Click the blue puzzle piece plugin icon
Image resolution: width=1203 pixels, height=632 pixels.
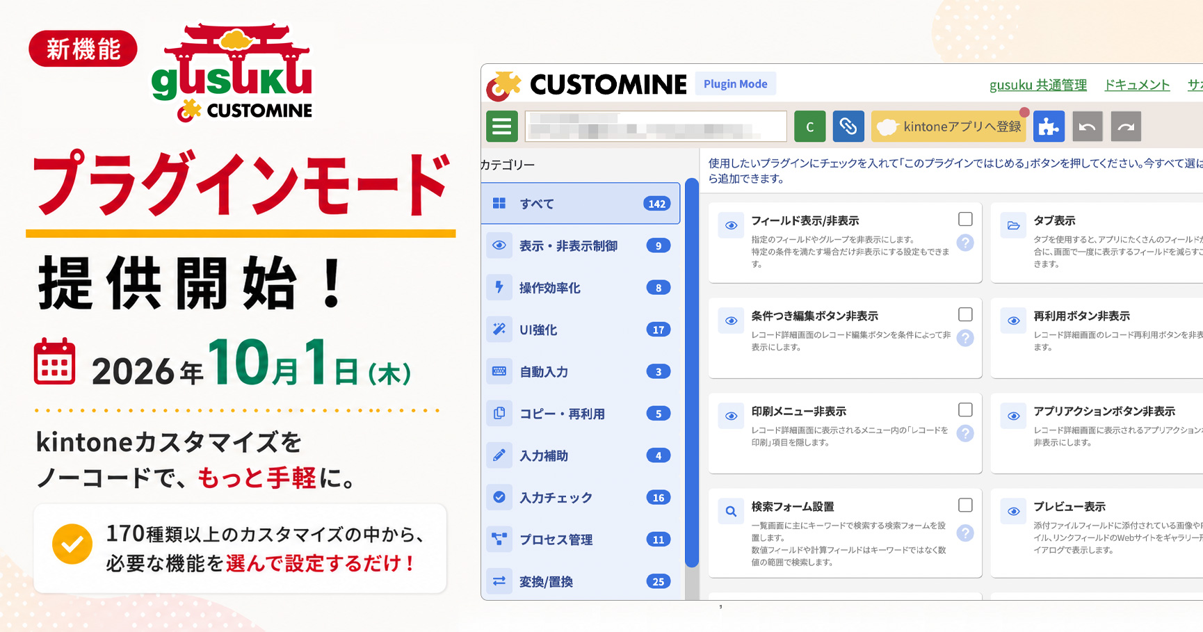[x=1049, y=127]
